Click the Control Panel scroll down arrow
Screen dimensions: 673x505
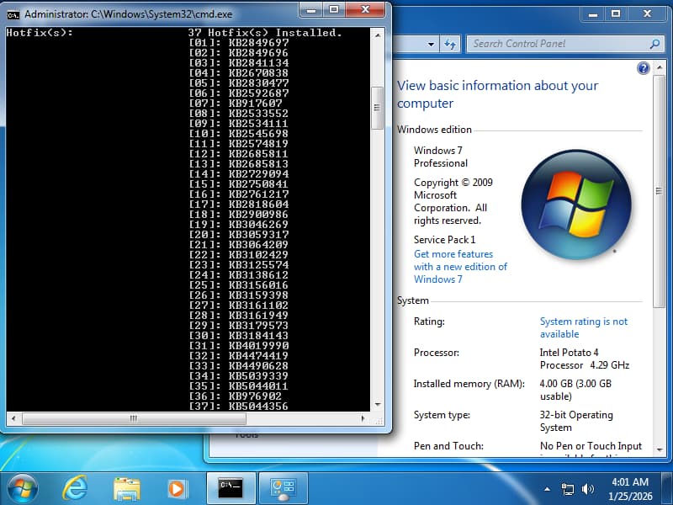coord(660,449)
